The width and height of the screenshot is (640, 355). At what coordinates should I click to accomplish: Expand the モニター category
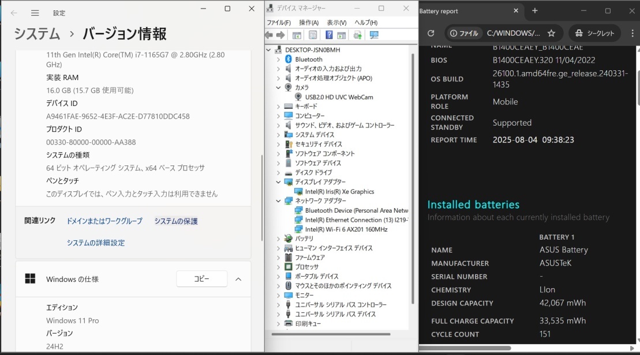point(278,296)
